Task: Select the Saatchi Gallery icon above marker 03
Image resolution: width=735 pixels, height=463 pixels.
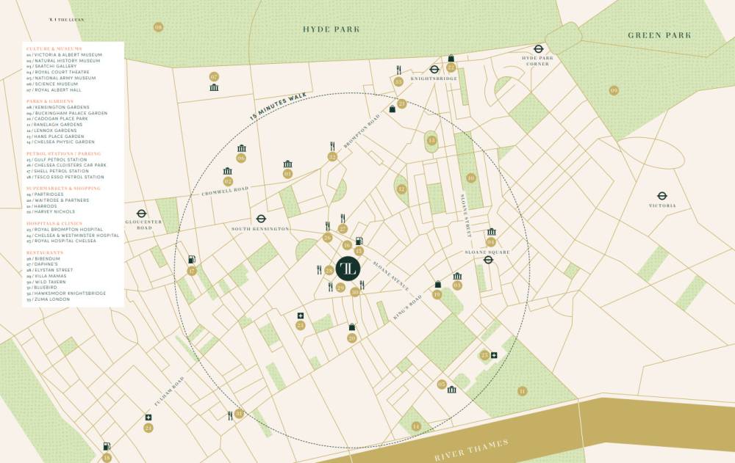Action: (457, 276)
